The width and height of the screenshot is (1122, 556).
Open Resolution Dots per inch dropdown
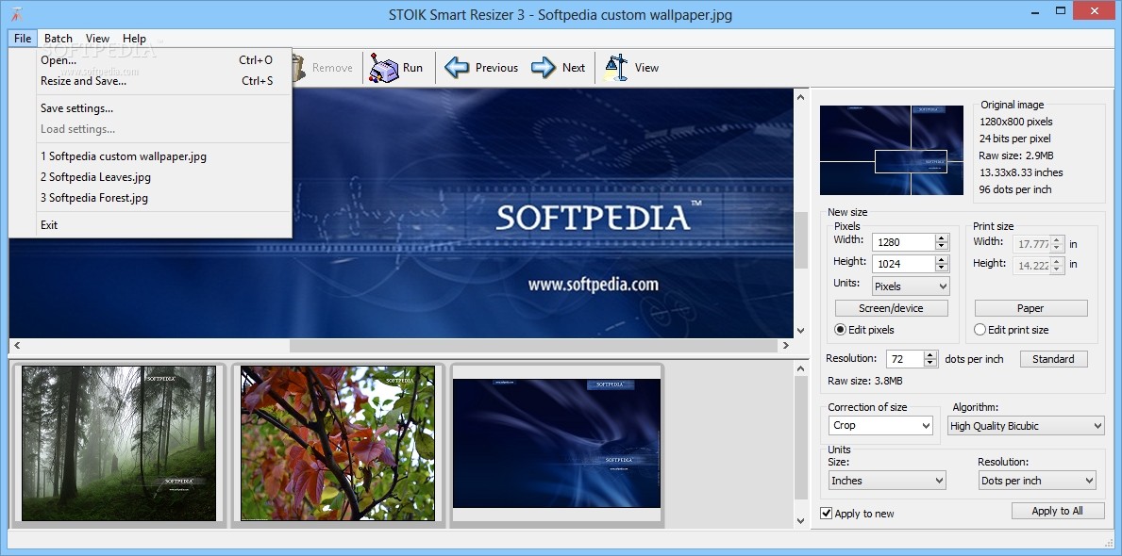point(1037,481)
